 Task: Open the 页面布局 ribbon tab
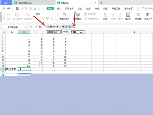tap(69, 9)
